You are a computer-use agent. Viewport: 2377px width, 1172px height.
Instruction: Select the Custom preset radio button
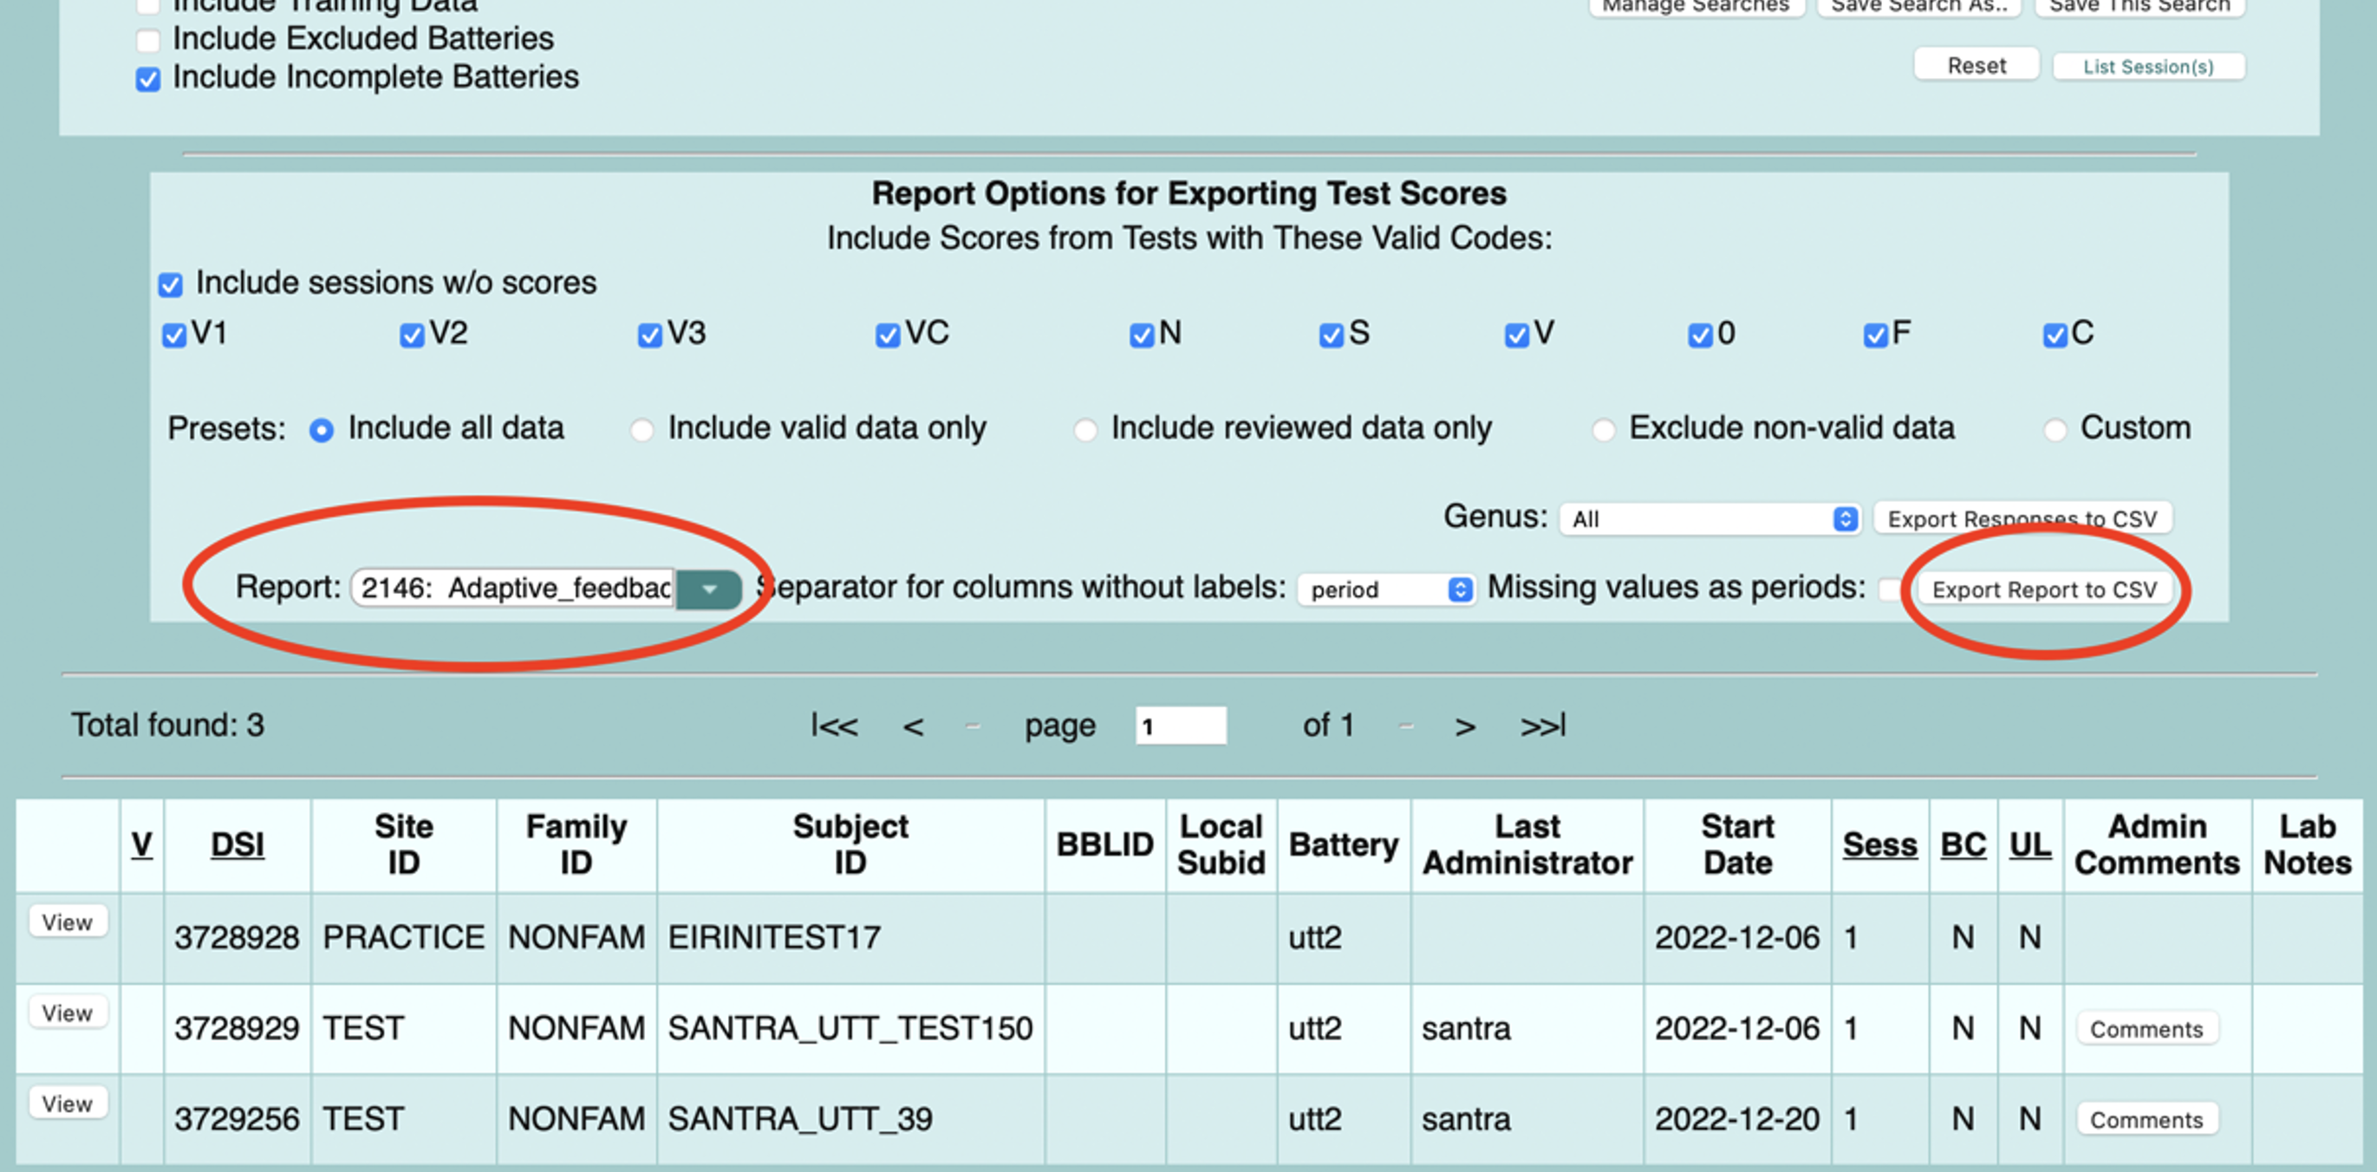point(2055,430)
